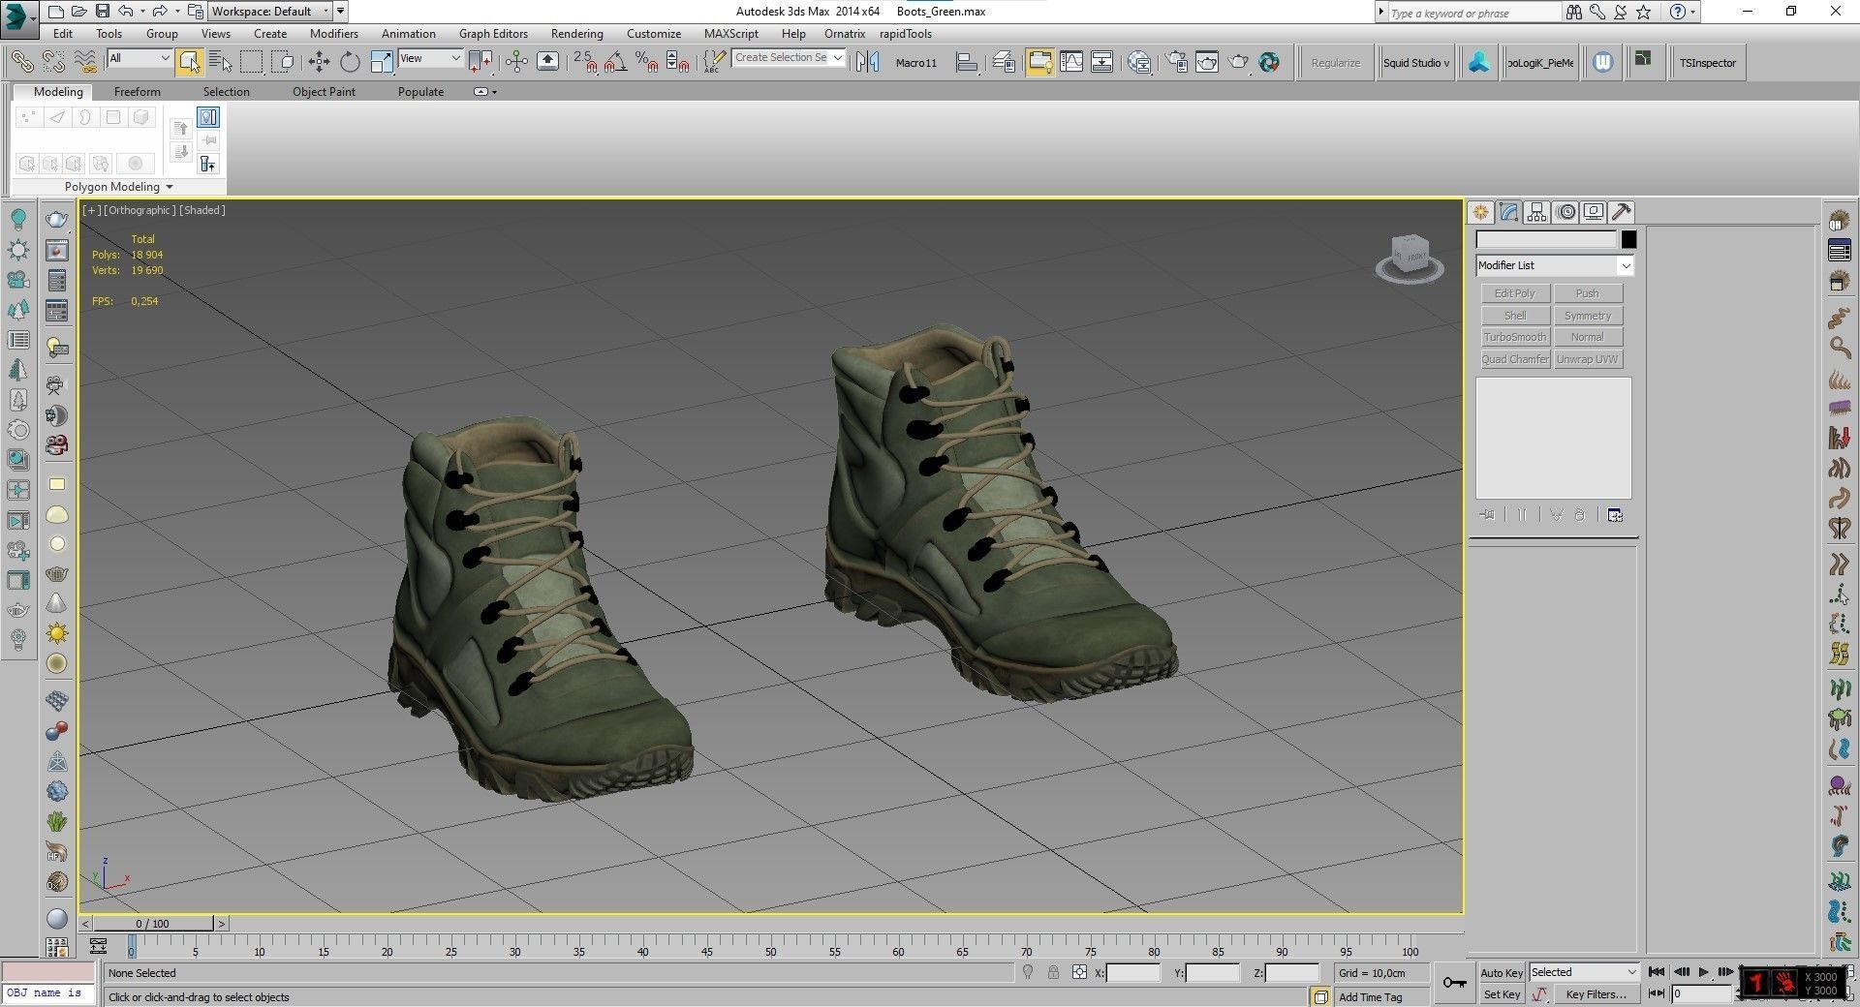Click the Align tool icon
This screenshot has width=1860, height=1007.
click(967, 62)
